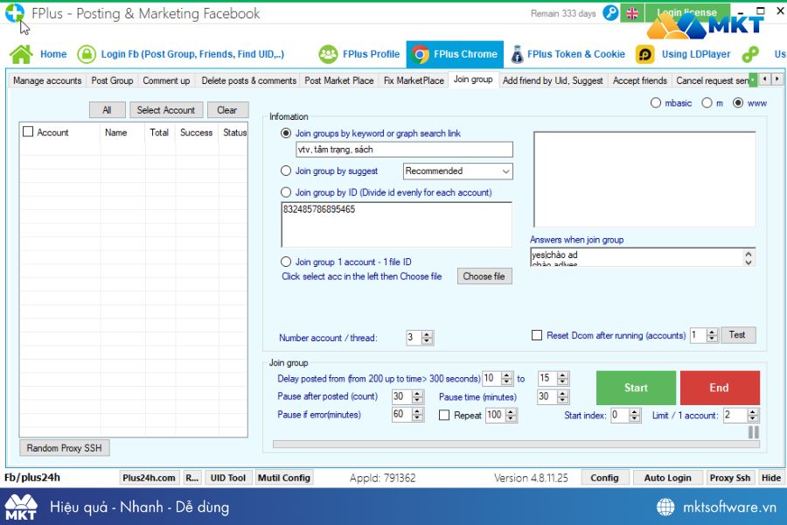Click the Answers when join group field

coord(643,257)
